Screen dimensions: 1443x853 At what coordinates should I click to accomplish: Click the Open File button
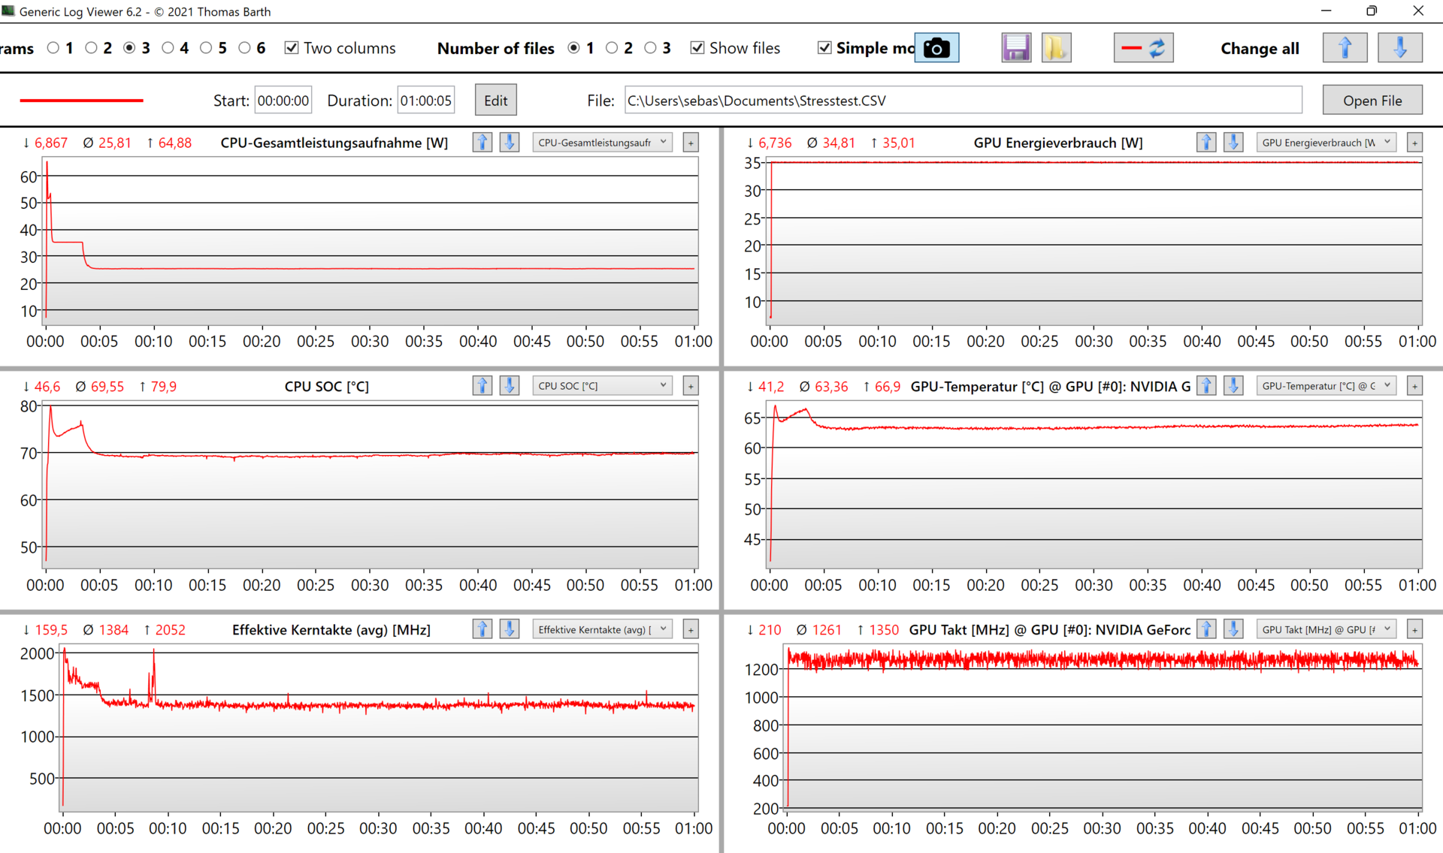pos(1372,101)
